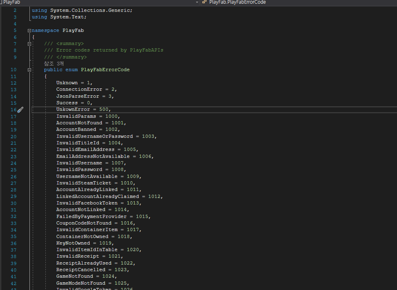Screen dimensions: 397x290
Task: Click 'using System.Text;' line
Action: click(x=59, y=17)
